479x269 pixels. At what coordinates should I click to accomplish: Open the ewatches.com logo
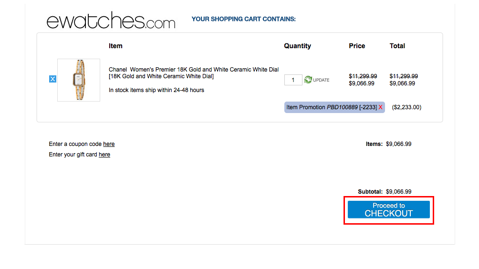click(x=111, y=21)
